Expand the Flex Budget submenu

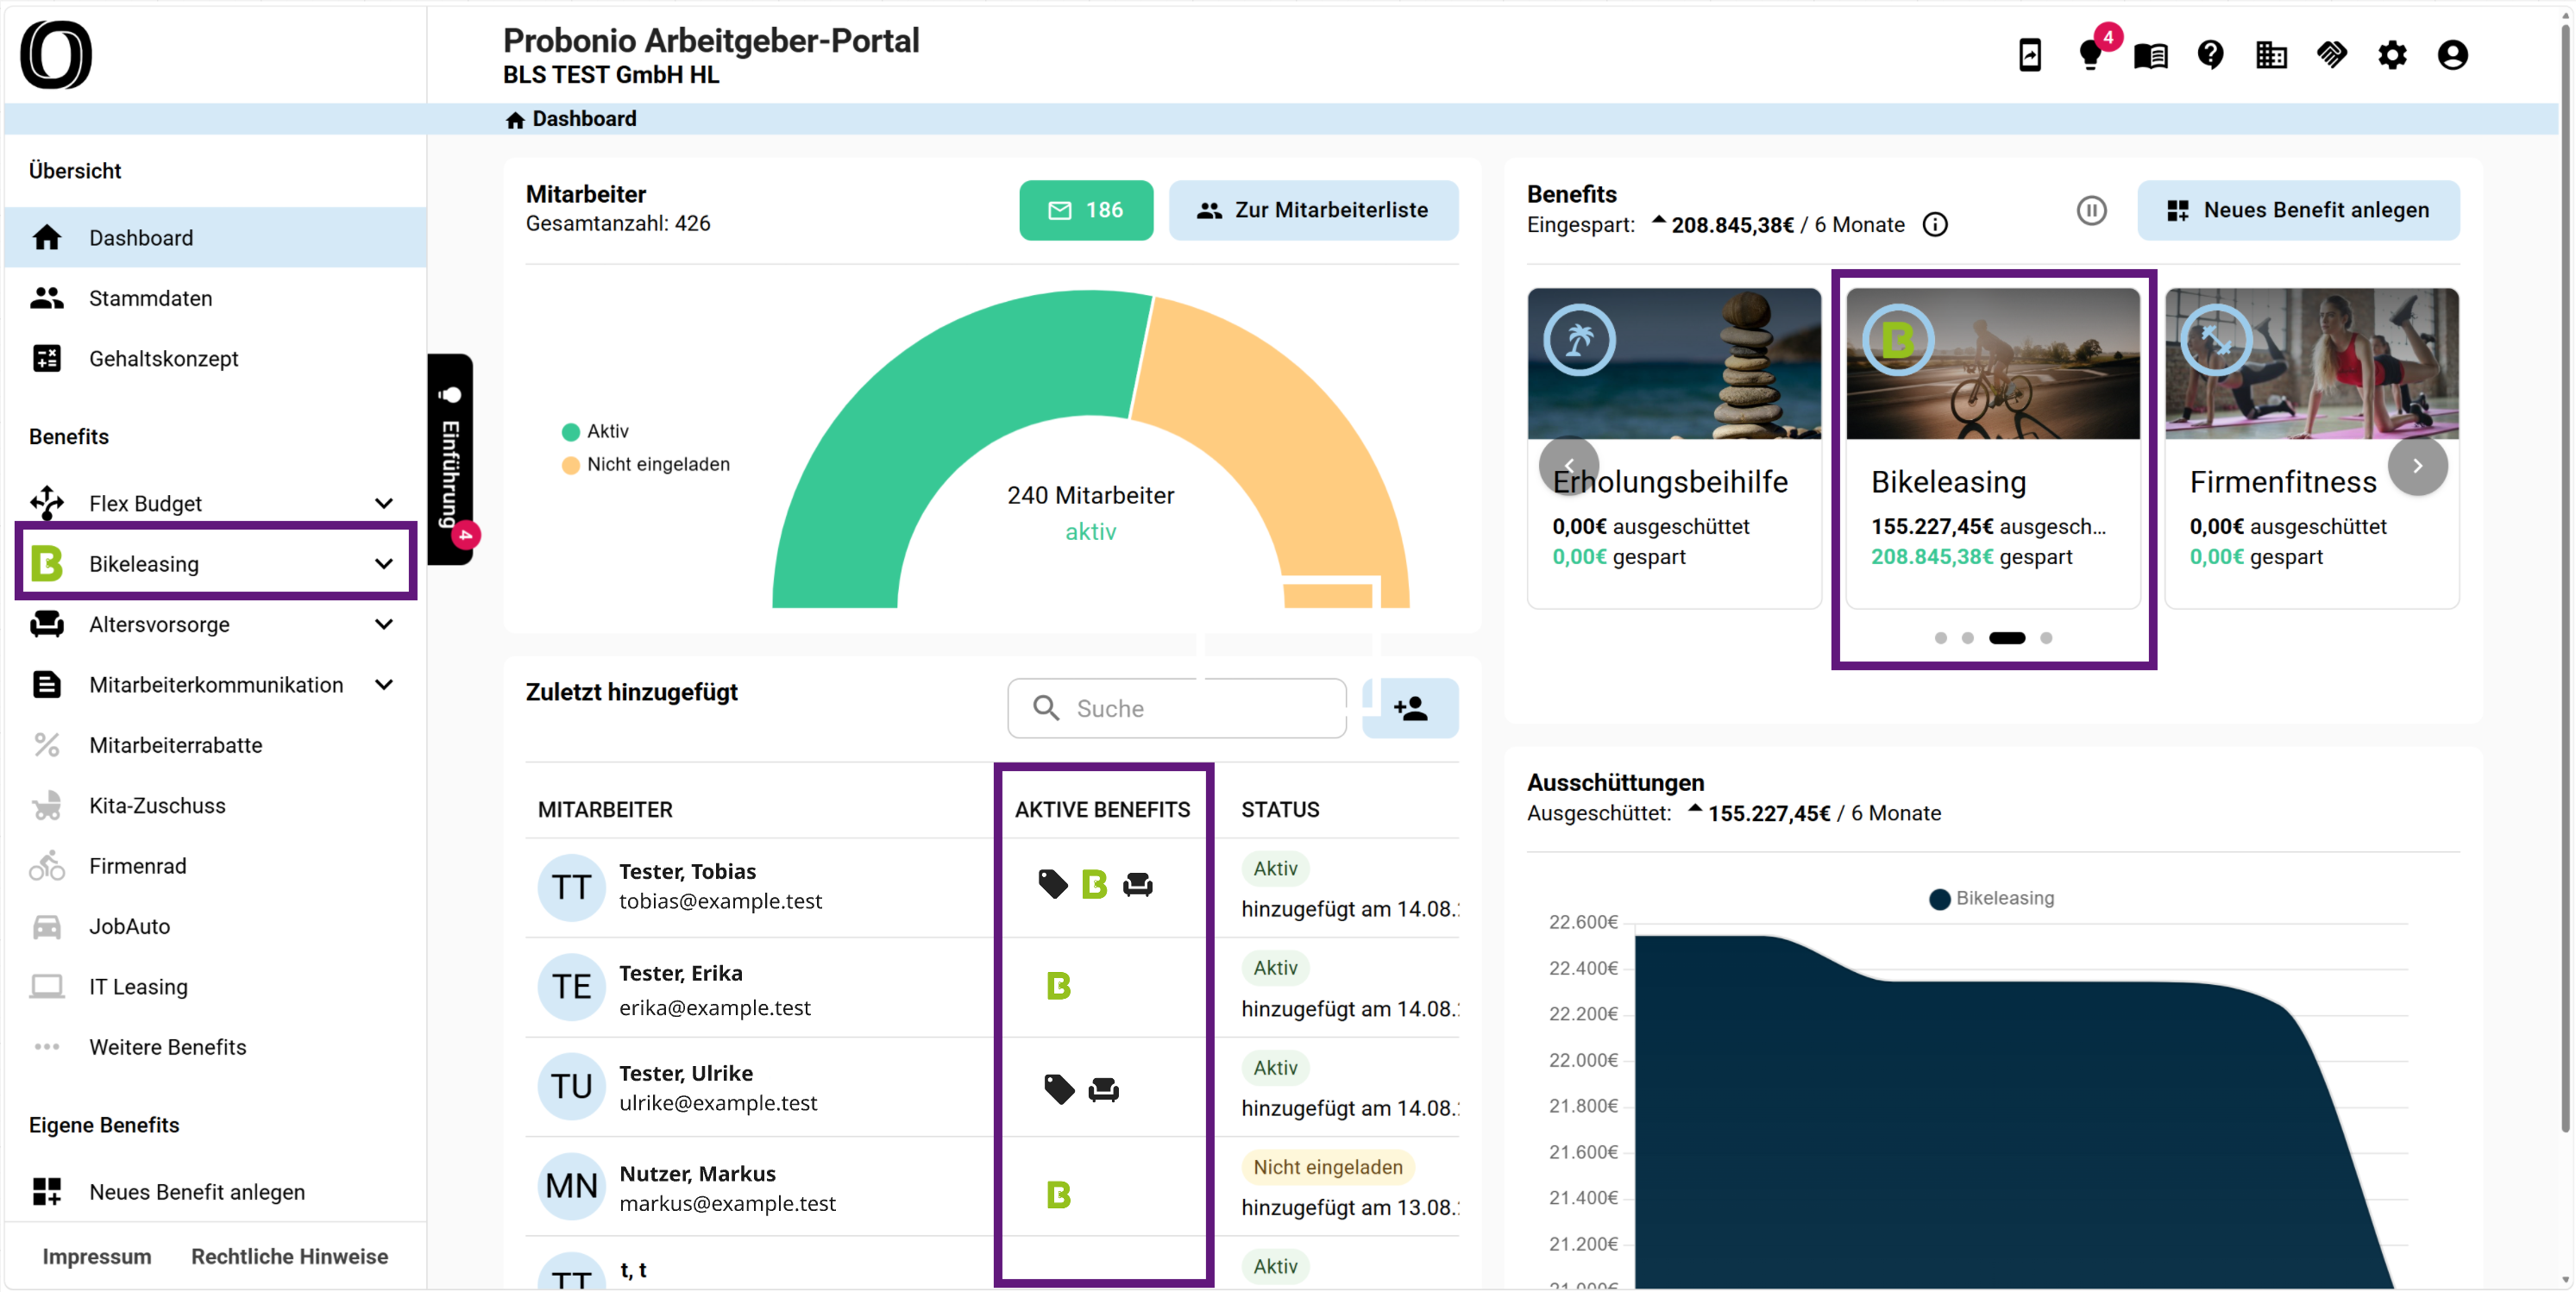[x=384, y=503]
